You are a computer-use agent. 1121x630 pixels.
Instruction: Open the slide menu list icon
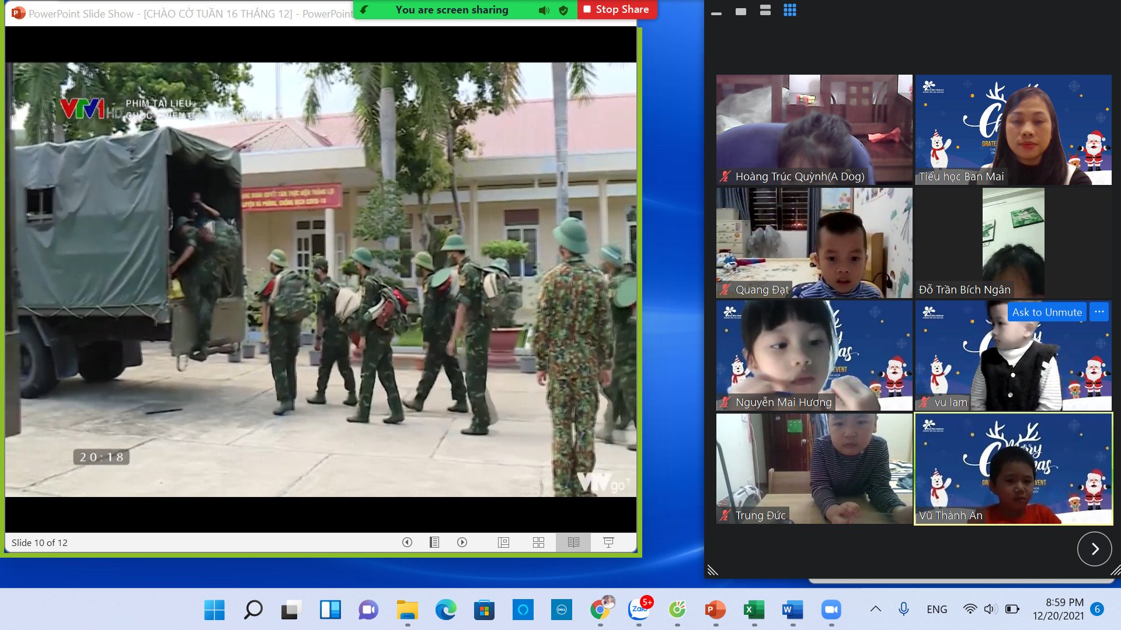pos(434,542)
